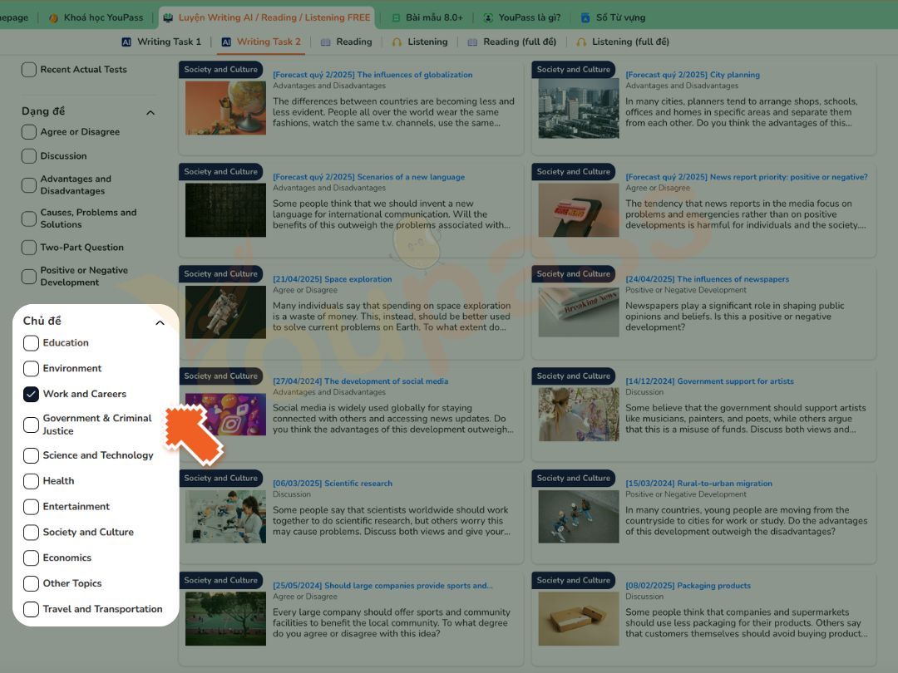
Task: Switch to the Writing Task 1 tab
Action: [x=169, y=42]
